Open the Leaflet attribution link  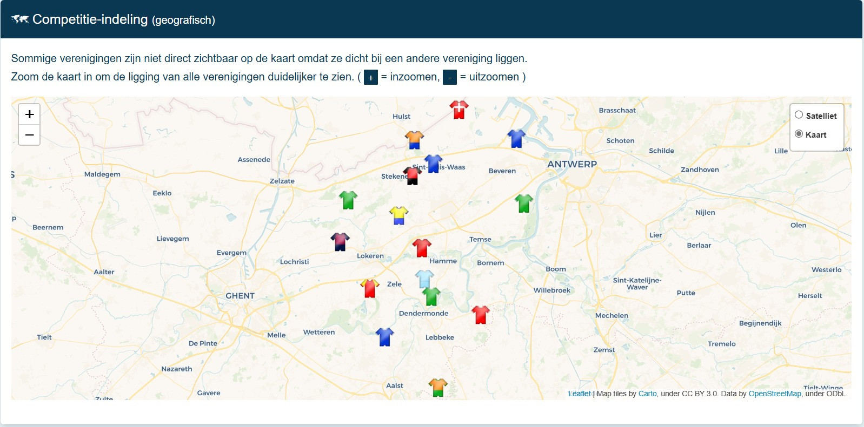tap(579, 394)
